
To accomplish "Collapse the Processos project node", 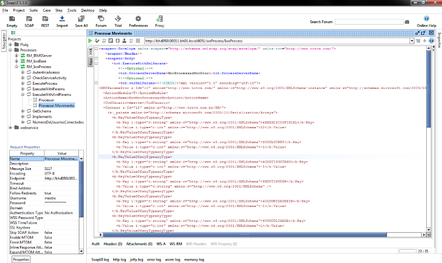I will tap(10, 50).
